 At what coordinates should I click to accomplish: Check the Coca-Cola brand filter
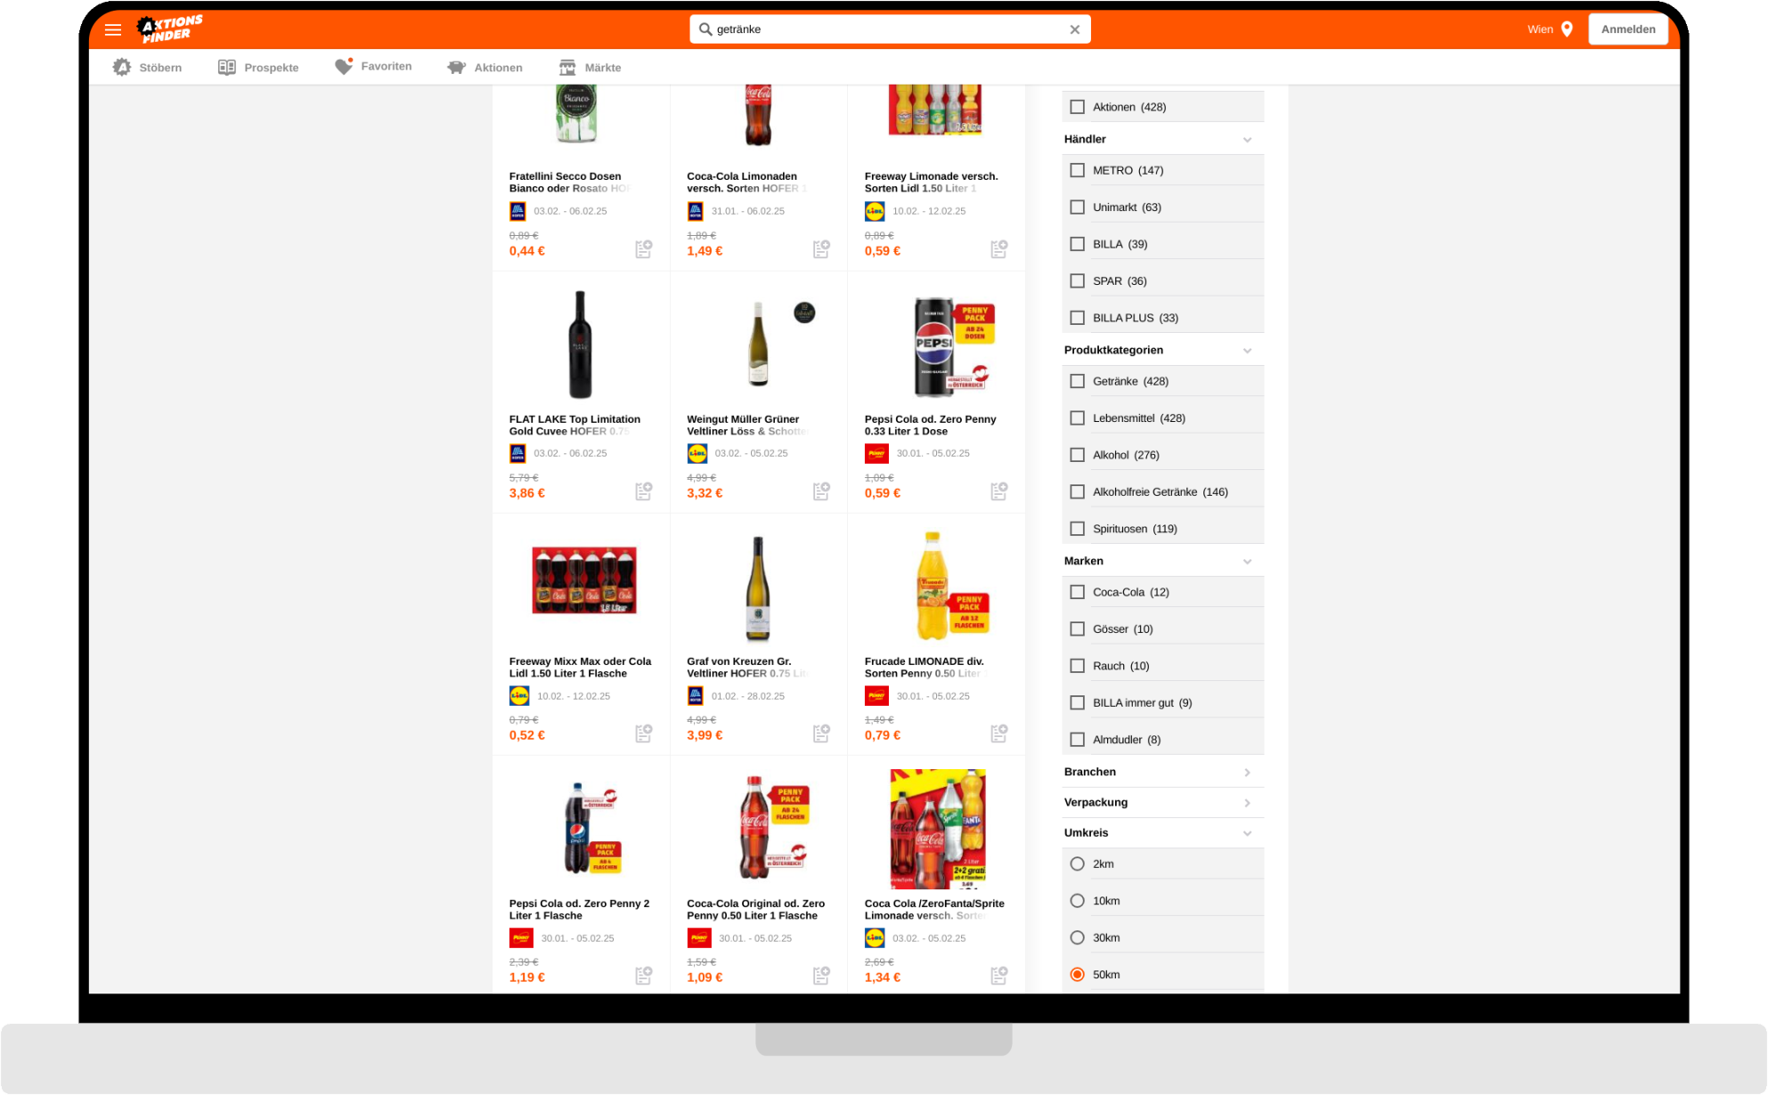1077,591
